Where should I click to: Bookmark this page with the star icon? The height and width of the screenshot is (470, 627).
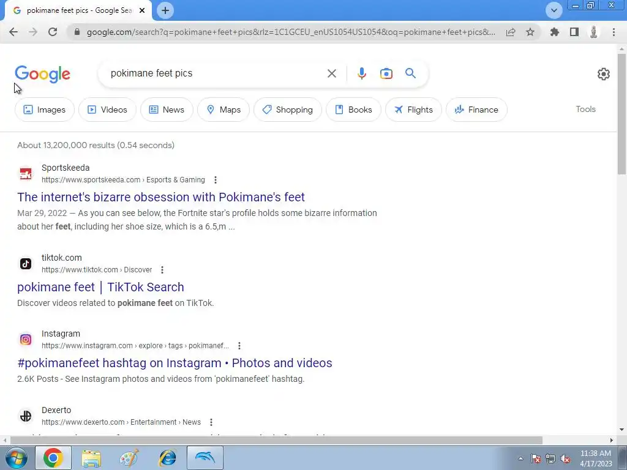(x=530, y=32)
